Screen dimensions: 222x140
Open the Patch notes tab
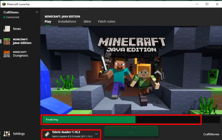tap(107, 22)
